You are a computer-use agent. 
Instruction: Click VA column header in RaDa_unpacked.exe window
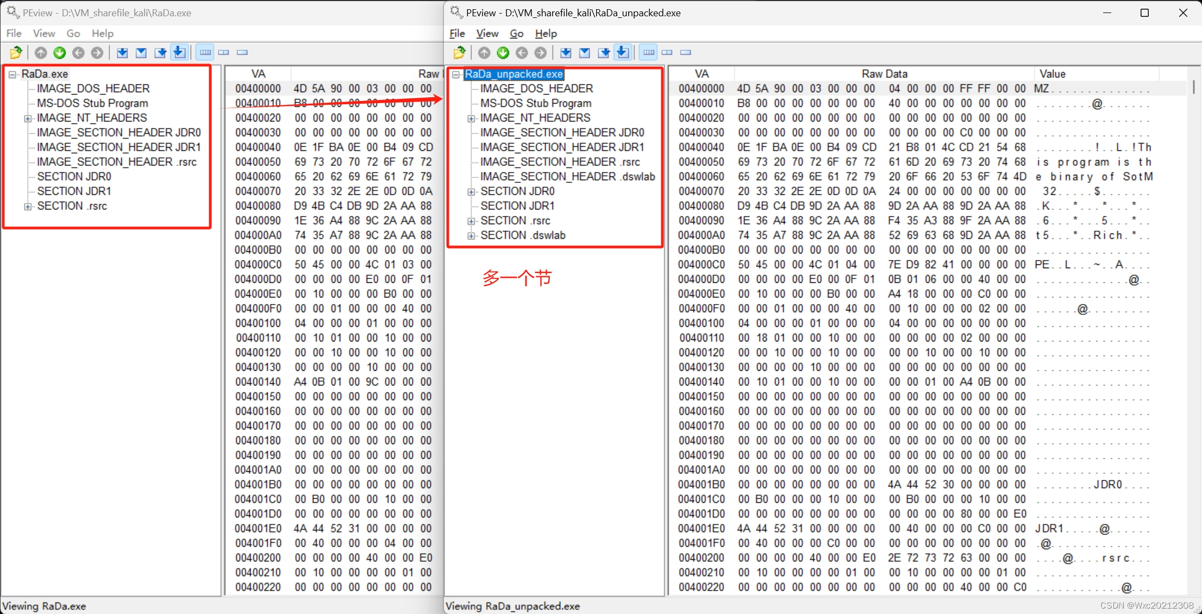[x=702, y=74]
